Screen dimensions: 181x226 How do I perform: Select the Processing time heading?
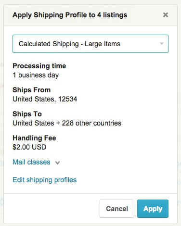click(x=39, y=66)
